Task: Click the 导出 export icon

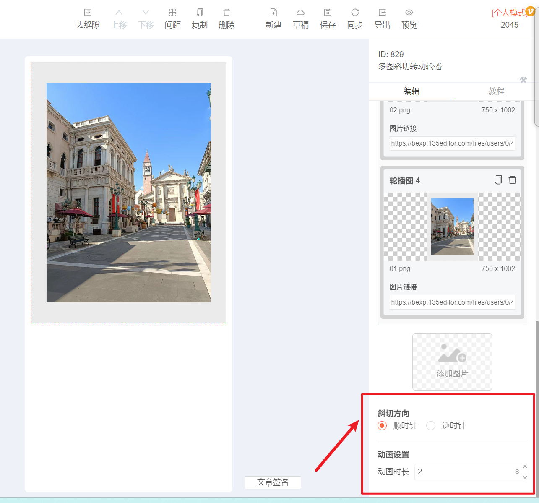Action: (x=382, y=19)
